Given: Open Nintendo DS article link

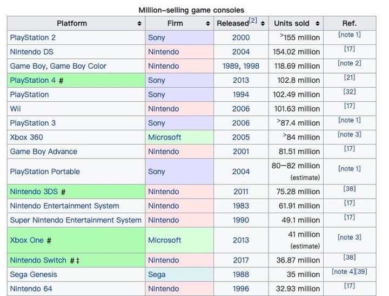Looking at the screenshot, I should point(31,52).
